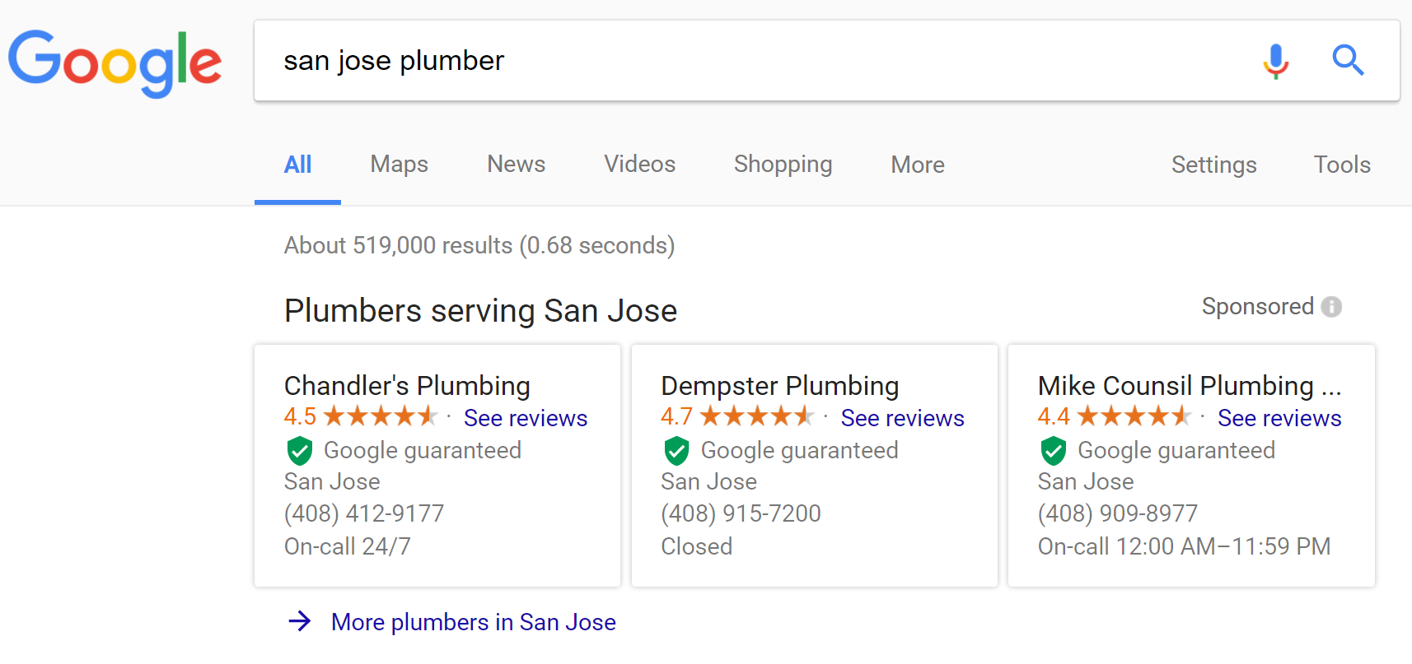Click the Google logo
Image resolution: width=1412 pixels, height=664 pixels.
click(x=115, y=62)
